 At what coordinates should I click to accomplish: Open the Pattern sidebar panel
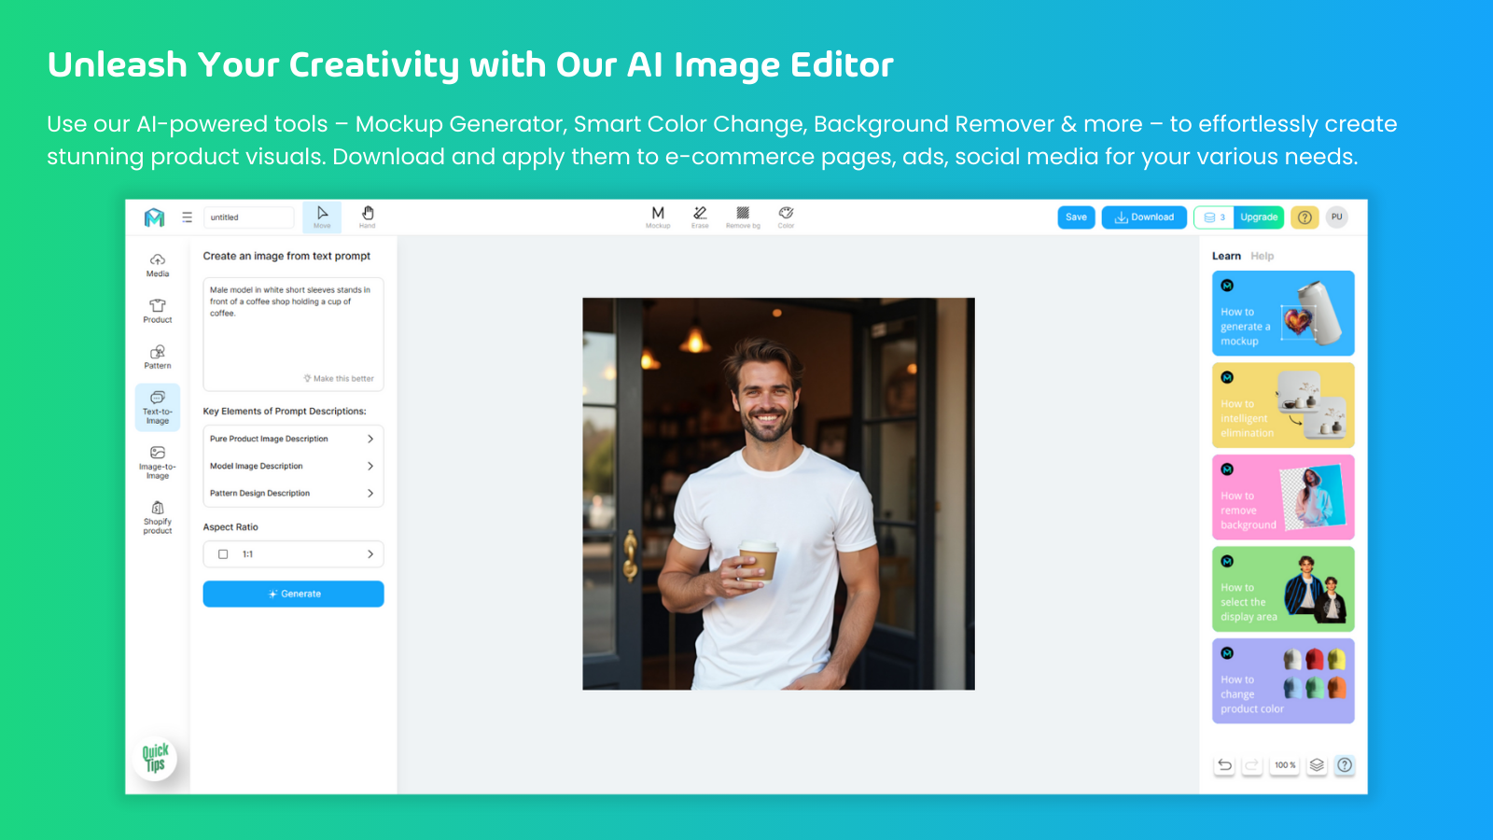tap(158, 357)
